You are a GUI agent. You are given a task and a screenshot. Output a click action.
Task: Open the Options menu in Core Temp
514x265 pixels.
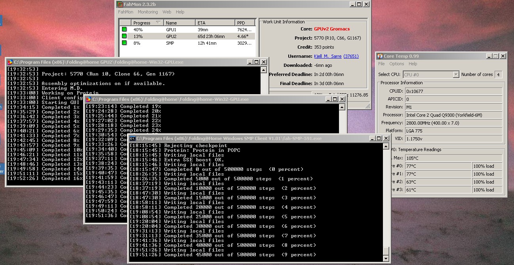pyautogui.click(x=396, y=64)
